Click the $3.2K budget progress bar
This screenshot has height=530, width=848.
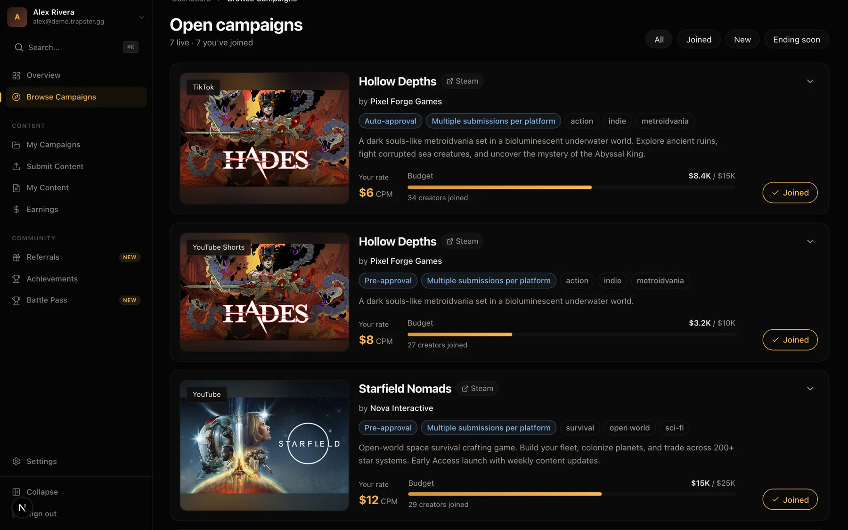[571, 334]
